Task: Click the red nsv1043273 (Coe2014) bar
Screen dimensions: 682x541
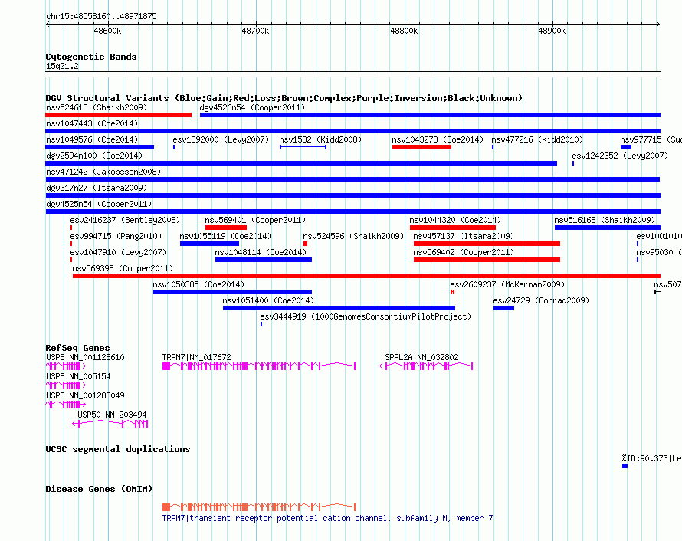Action: [x=421, y=147]
